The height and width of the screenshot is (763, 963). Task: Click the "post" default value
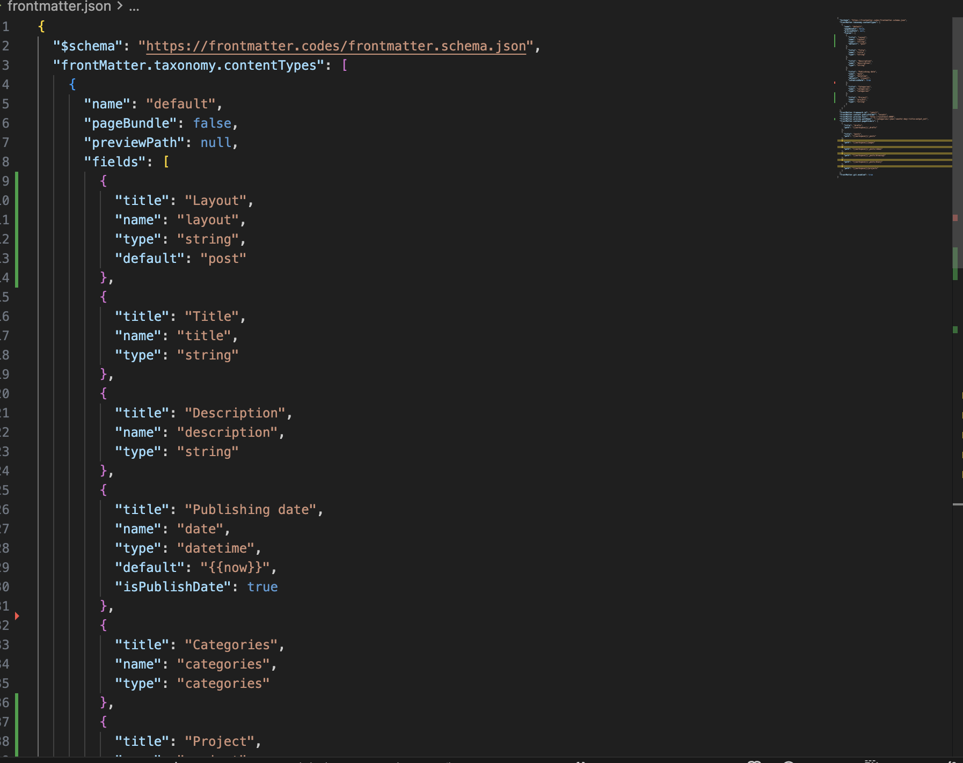pos(223,259)
